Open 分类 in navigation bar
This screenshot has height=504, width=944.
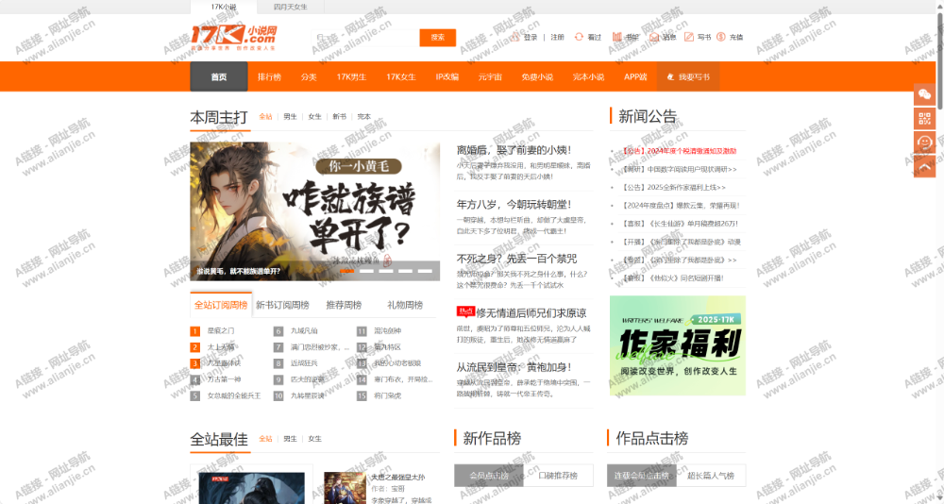point(309,76)
